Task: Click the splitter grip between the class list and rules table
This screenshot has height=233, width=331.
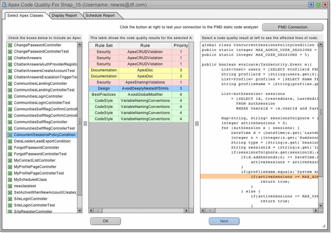Action: (x=85, y=123)
